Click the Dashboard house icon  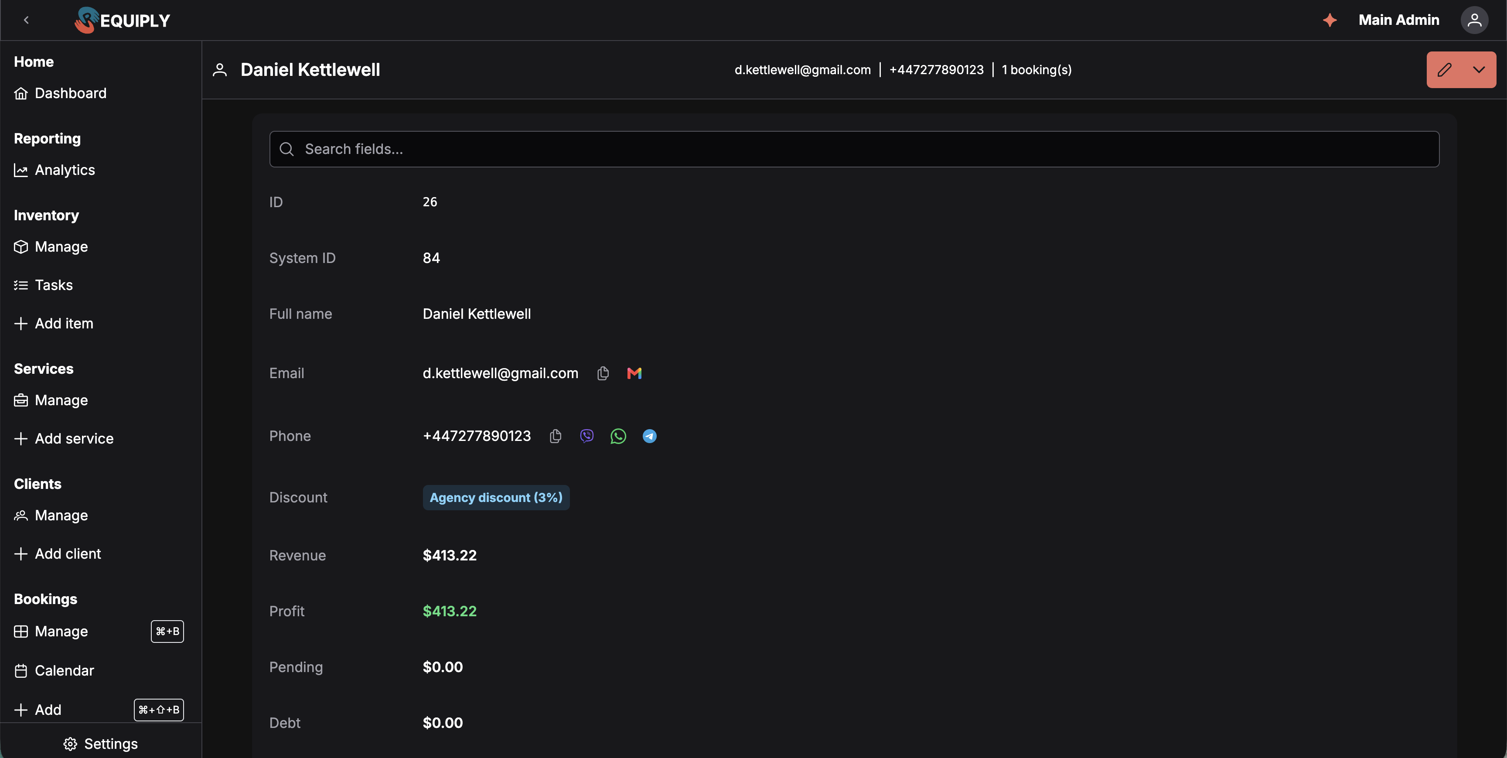point(21,93)
